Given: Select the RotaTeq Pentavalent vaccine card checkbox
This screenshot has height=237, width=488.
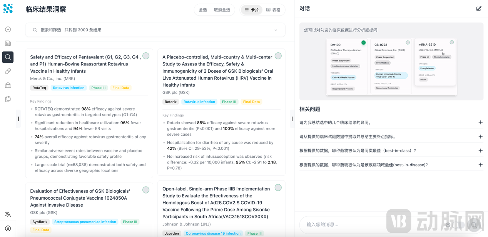Looking at the screenshot, I should point(146,56).
